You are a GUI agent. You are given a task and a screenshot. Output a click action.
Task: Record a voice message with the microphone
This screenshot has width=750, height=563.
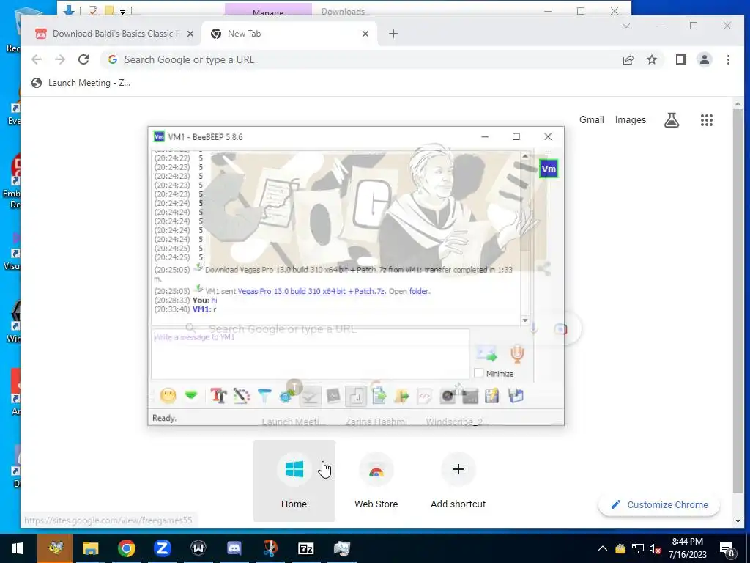[x=517, y=353]
